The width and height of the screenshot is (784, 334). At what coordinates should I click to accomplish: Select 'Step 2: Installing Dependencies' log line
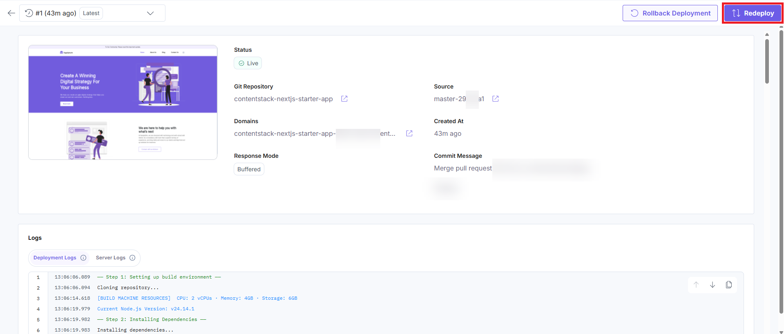click(x=152, y=319)
